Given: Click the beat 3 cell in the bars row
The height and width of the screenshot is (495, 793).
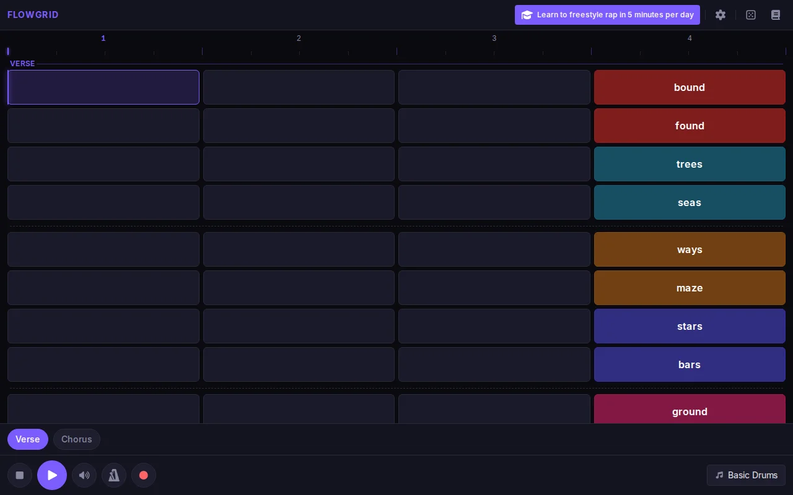Looking at the screenshot, I should (x=494, y=364).
